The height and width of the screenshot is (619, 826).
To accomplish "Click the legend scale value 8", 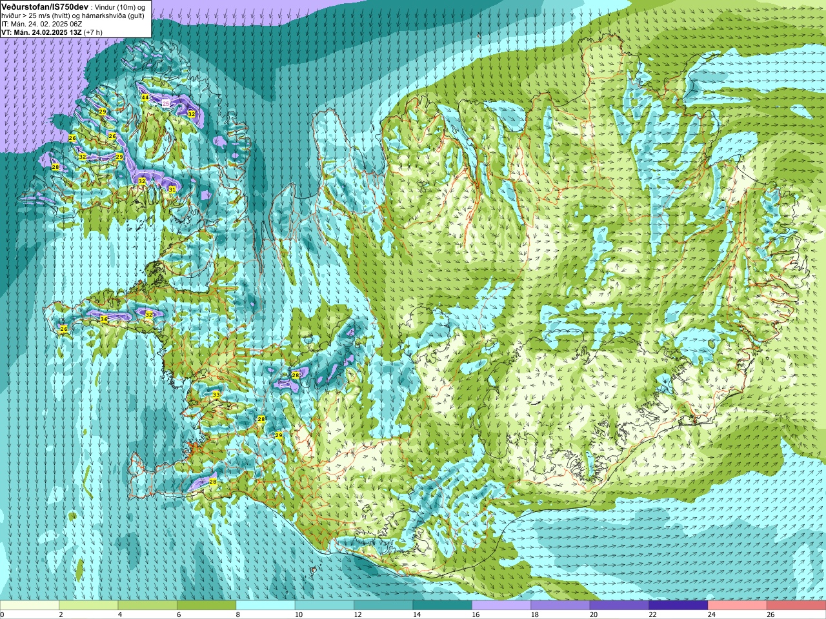I will 238,615.
